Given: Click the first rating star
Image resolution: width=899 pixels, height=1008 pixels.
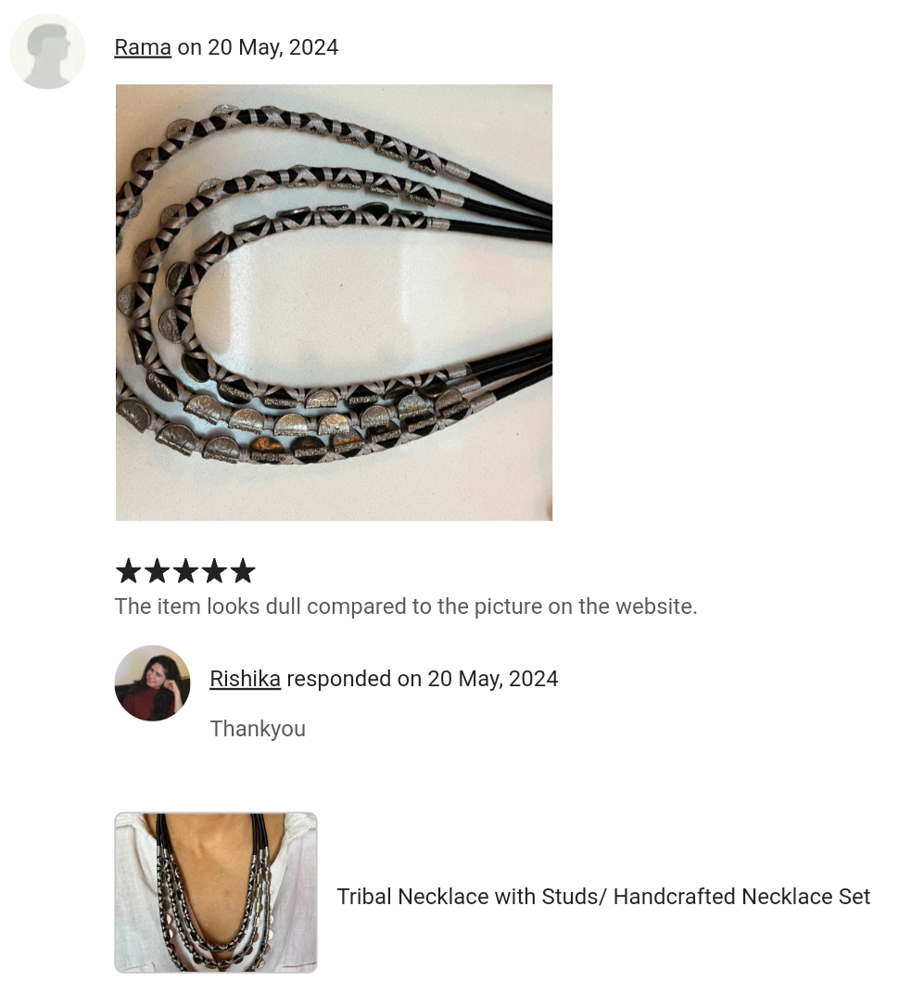Looking at the screenshot, I should click(x=129, y=571).
